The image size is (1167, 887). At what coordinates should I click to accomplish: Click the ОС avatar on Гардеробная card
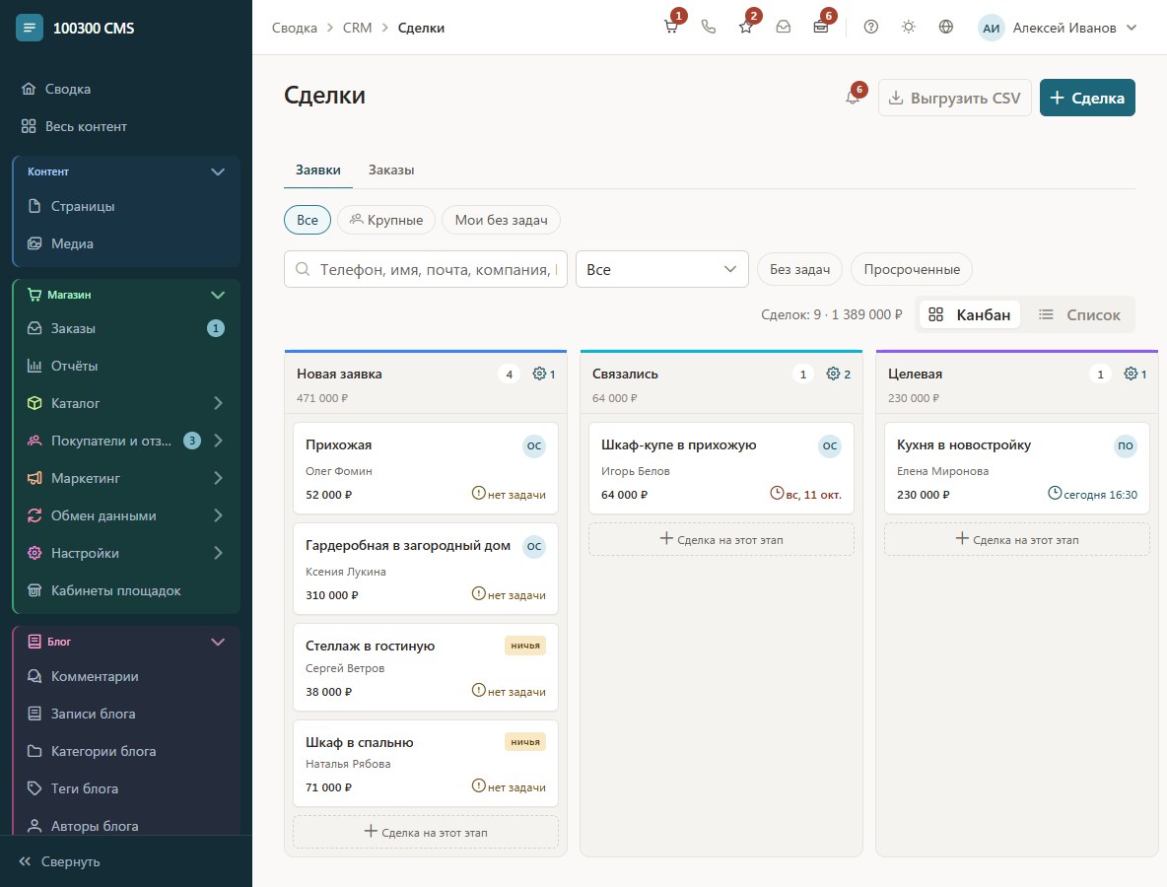click(534, 547)
